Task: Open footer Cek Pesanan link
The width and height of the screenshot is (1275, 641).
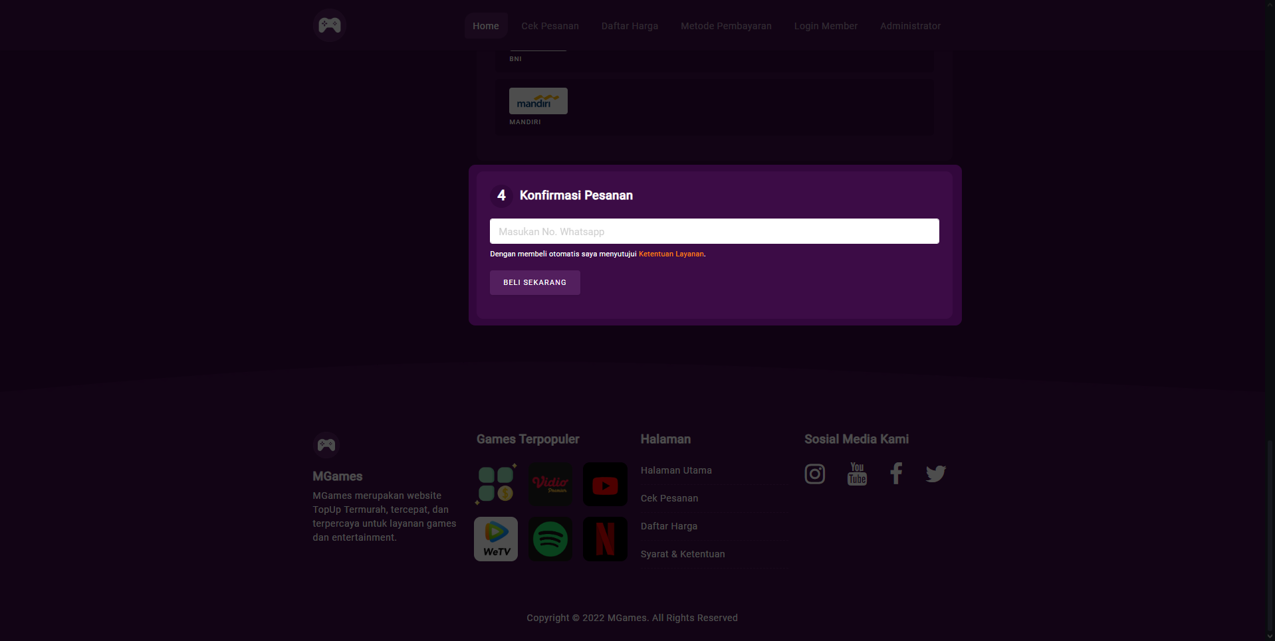Action: [669, 498]
